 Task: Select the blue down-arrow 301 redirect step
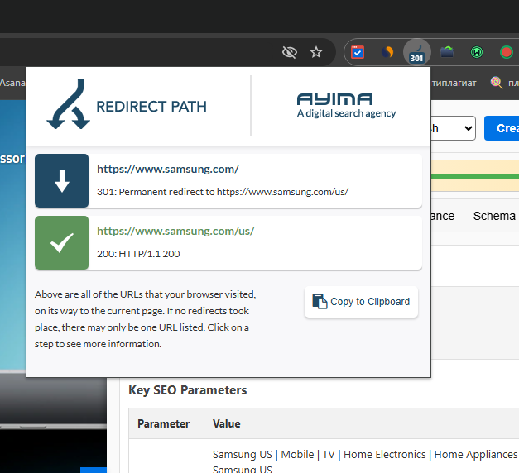[x=61, y=180]
